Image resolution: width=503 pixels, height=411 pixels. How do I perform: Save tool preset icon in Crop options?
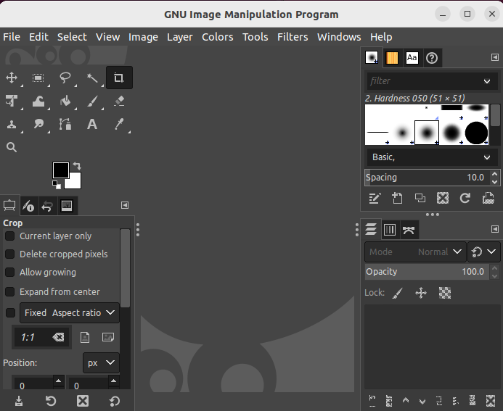coord(19,401)
